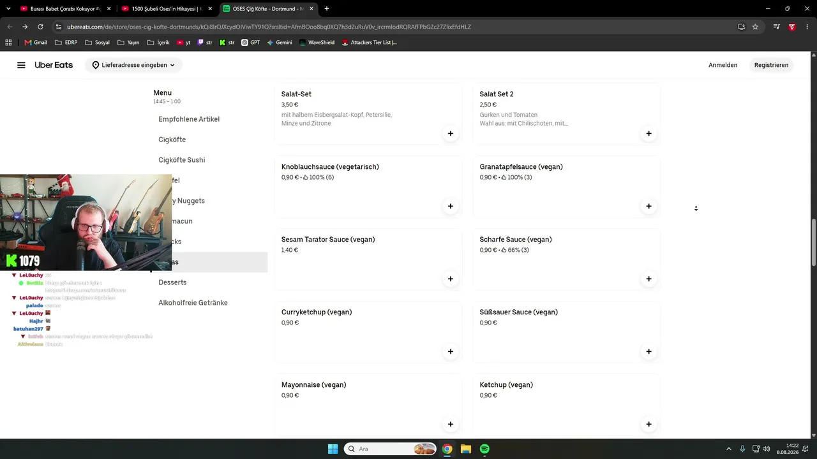Open the media control icon in Chrome toolbar
This screenshot has height=459, width=817.
[x=776, y=27]
